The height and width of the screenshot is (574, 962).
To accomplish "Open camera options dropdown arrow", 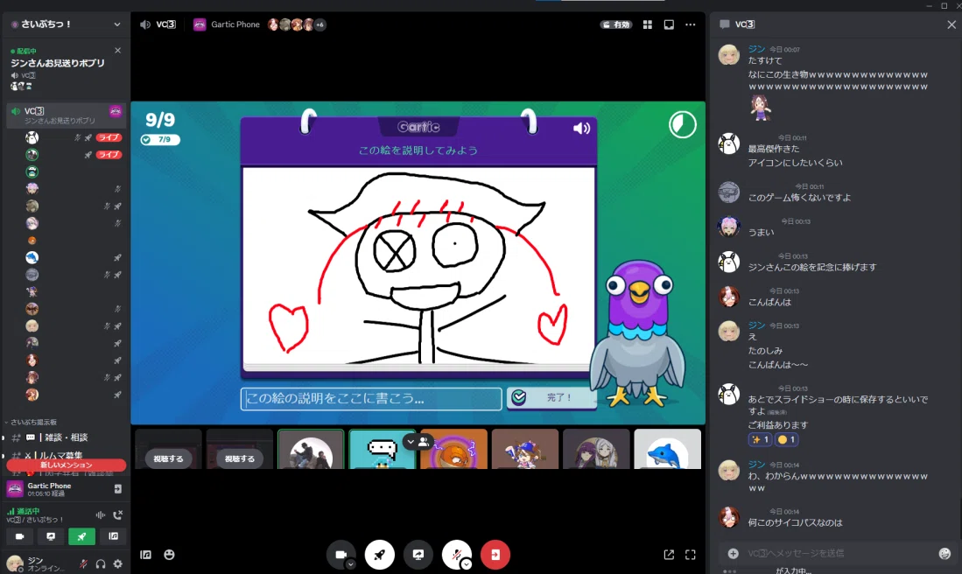I will tap(350, 564).
